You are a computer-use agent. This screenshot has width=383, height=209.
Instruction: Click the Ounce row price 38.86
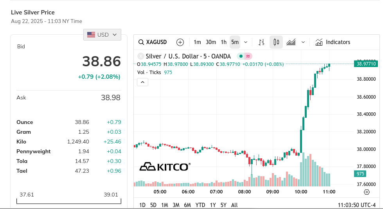tap(82, 122)
